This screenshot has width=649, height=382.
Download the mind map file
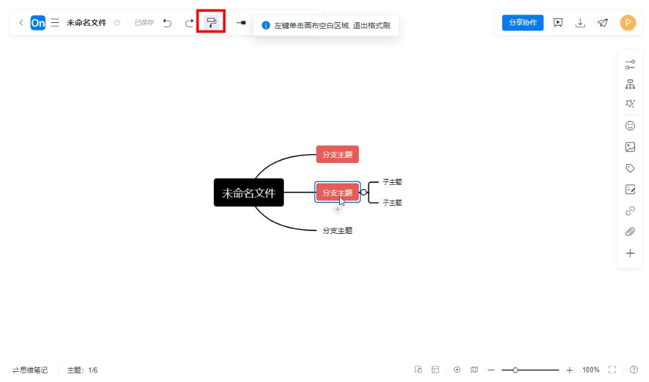point(580,23)
